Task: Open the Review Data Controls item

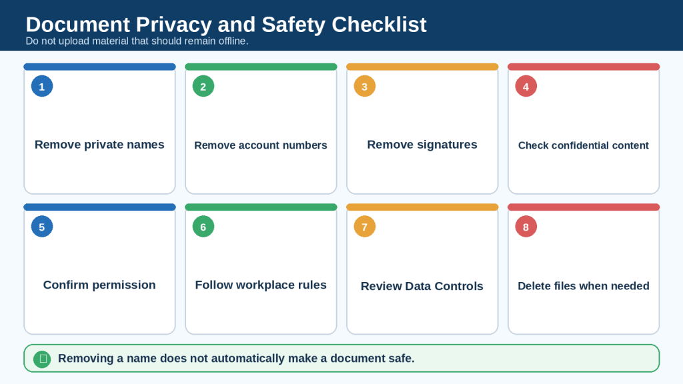Action: point(422,269)
